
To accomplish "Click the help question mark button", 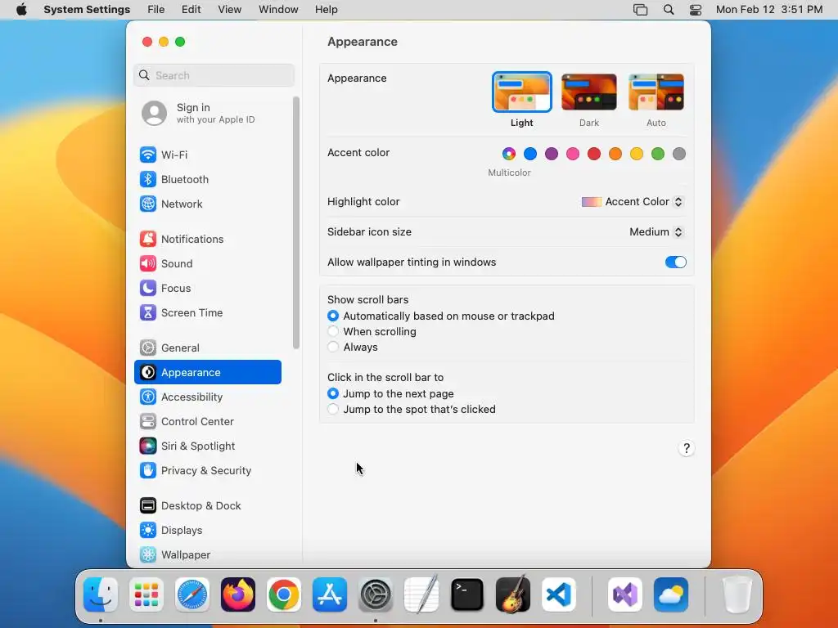I will 687,448.
